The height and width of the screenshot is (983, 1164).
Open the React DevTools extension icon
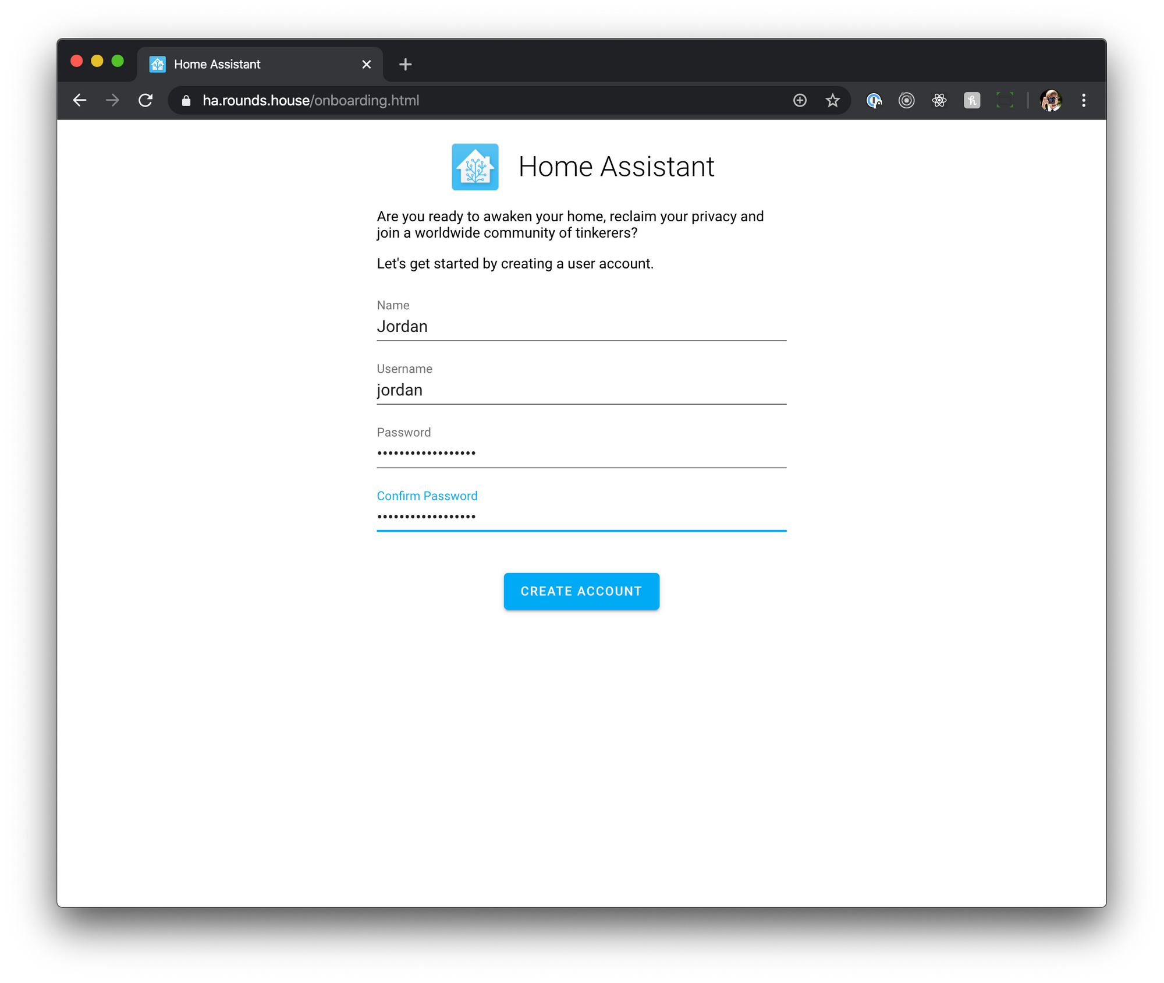(x=939, y=100)
